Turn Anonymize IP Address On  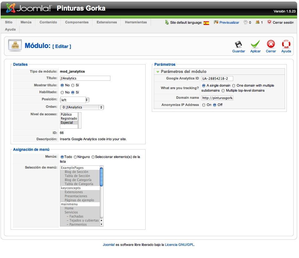[x=204, y=105]
